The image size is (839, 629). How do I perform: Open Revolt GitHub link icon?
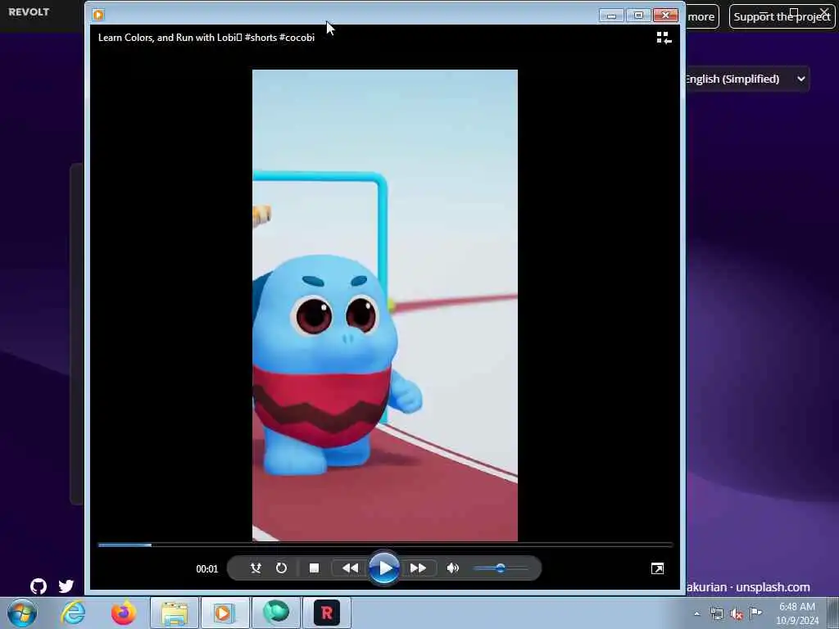click(x=39, y=586)
